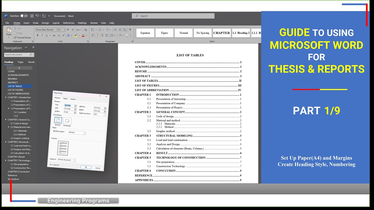Viewport: 374px width, 210px height.
Task: Apply Bold formatting
Action: coord(37,35)
